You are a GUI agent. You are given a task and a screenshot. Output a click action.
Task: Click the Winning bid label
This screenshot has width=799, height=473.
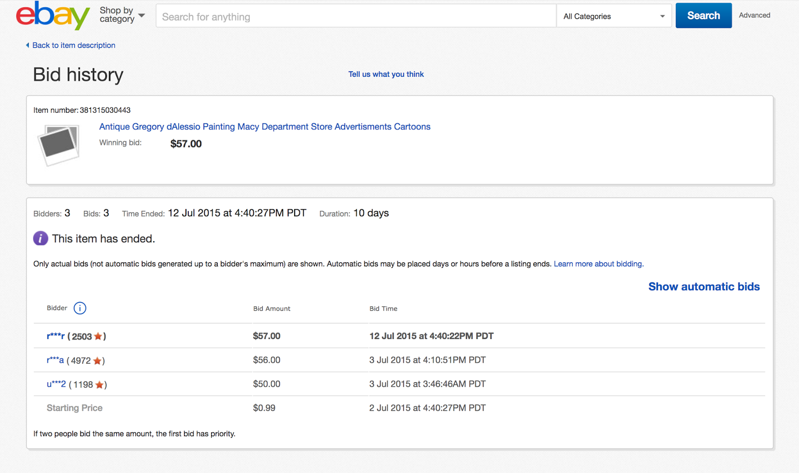pos(120,143)
